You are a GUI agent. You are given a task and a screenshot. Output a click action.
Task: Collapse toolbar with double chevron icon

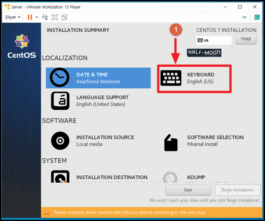click(244, 17)
